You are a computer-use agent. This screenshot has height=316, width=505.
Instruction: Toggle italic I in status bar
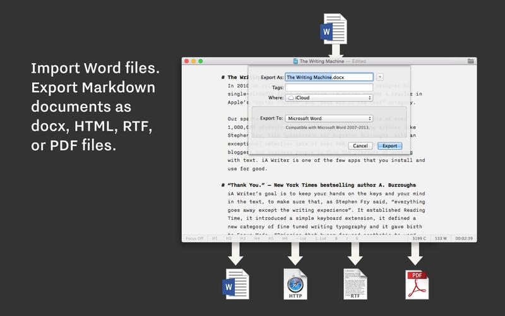coord(347,238)
